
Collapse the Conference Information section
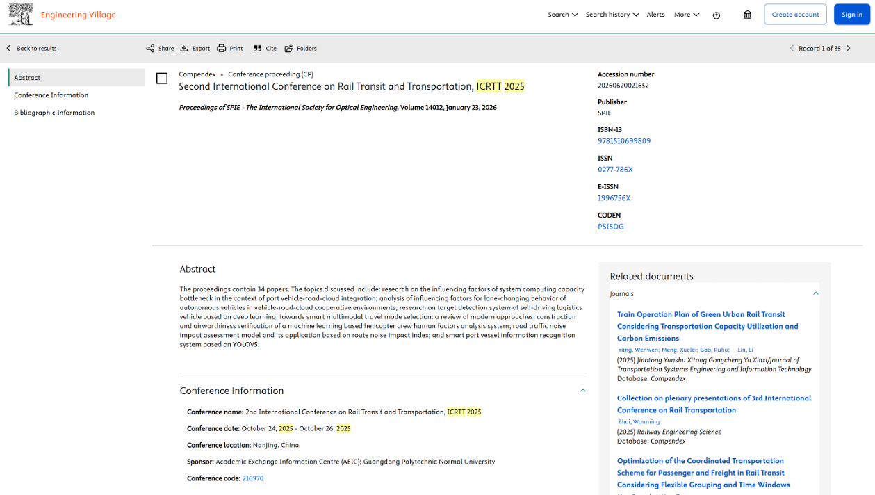coord(583,391)
